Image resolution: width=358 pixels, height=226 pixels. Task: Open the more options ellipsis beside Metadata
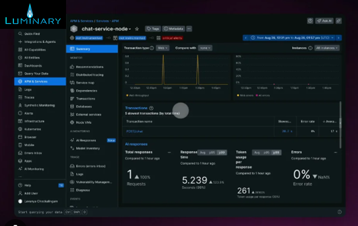(189, 29)
